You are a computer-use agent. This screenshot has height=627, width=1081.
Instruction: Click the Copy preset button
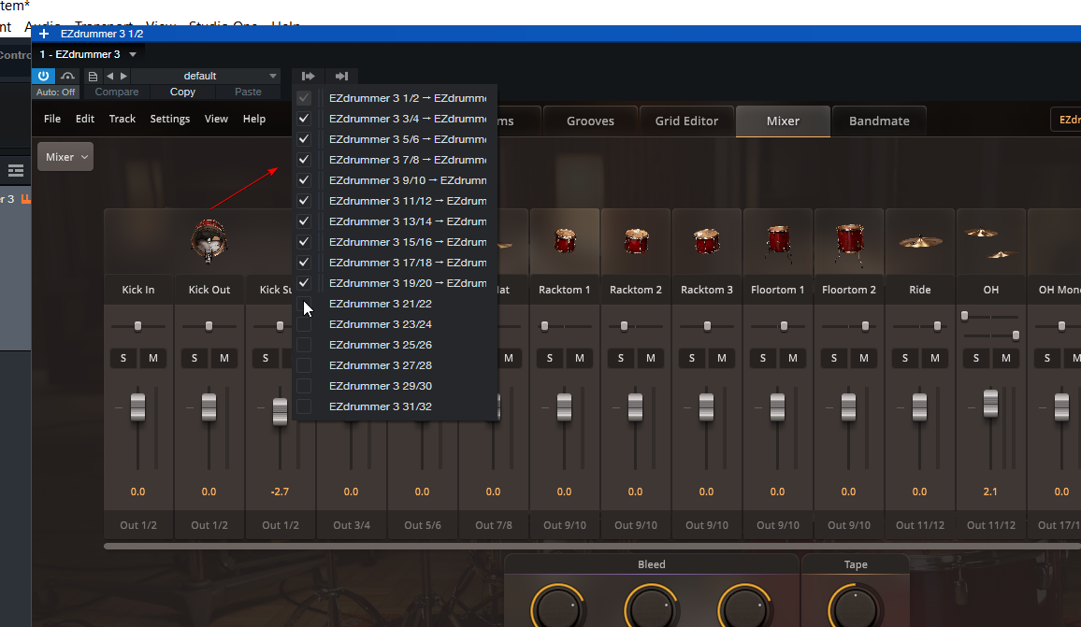tap(182, 92)
